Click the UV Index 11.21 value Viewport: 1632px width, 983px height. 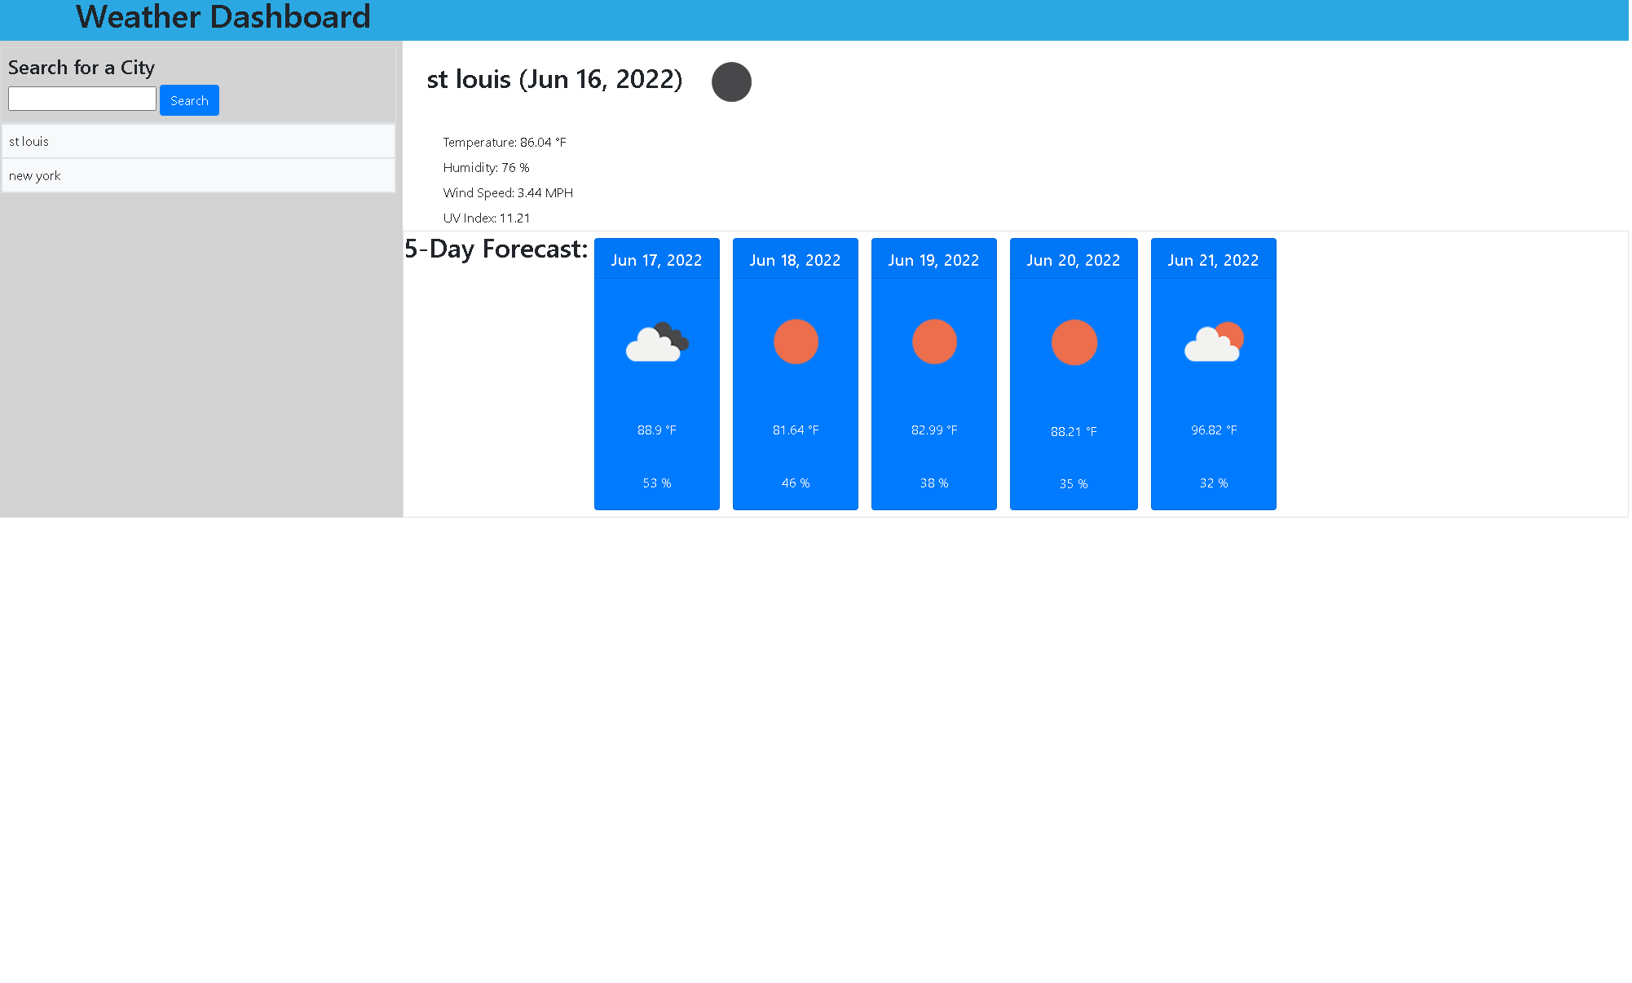[514, 218]
